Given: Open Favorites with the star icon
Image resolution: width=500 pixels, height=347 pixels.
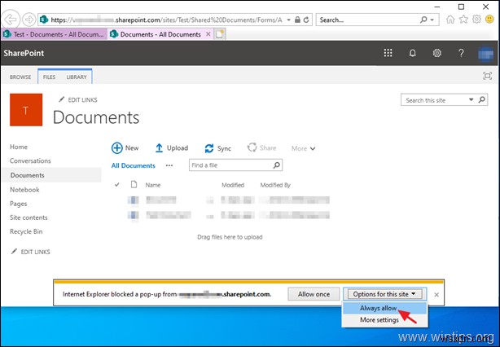Looking at the screenshot, I should [x=463, y=20].
